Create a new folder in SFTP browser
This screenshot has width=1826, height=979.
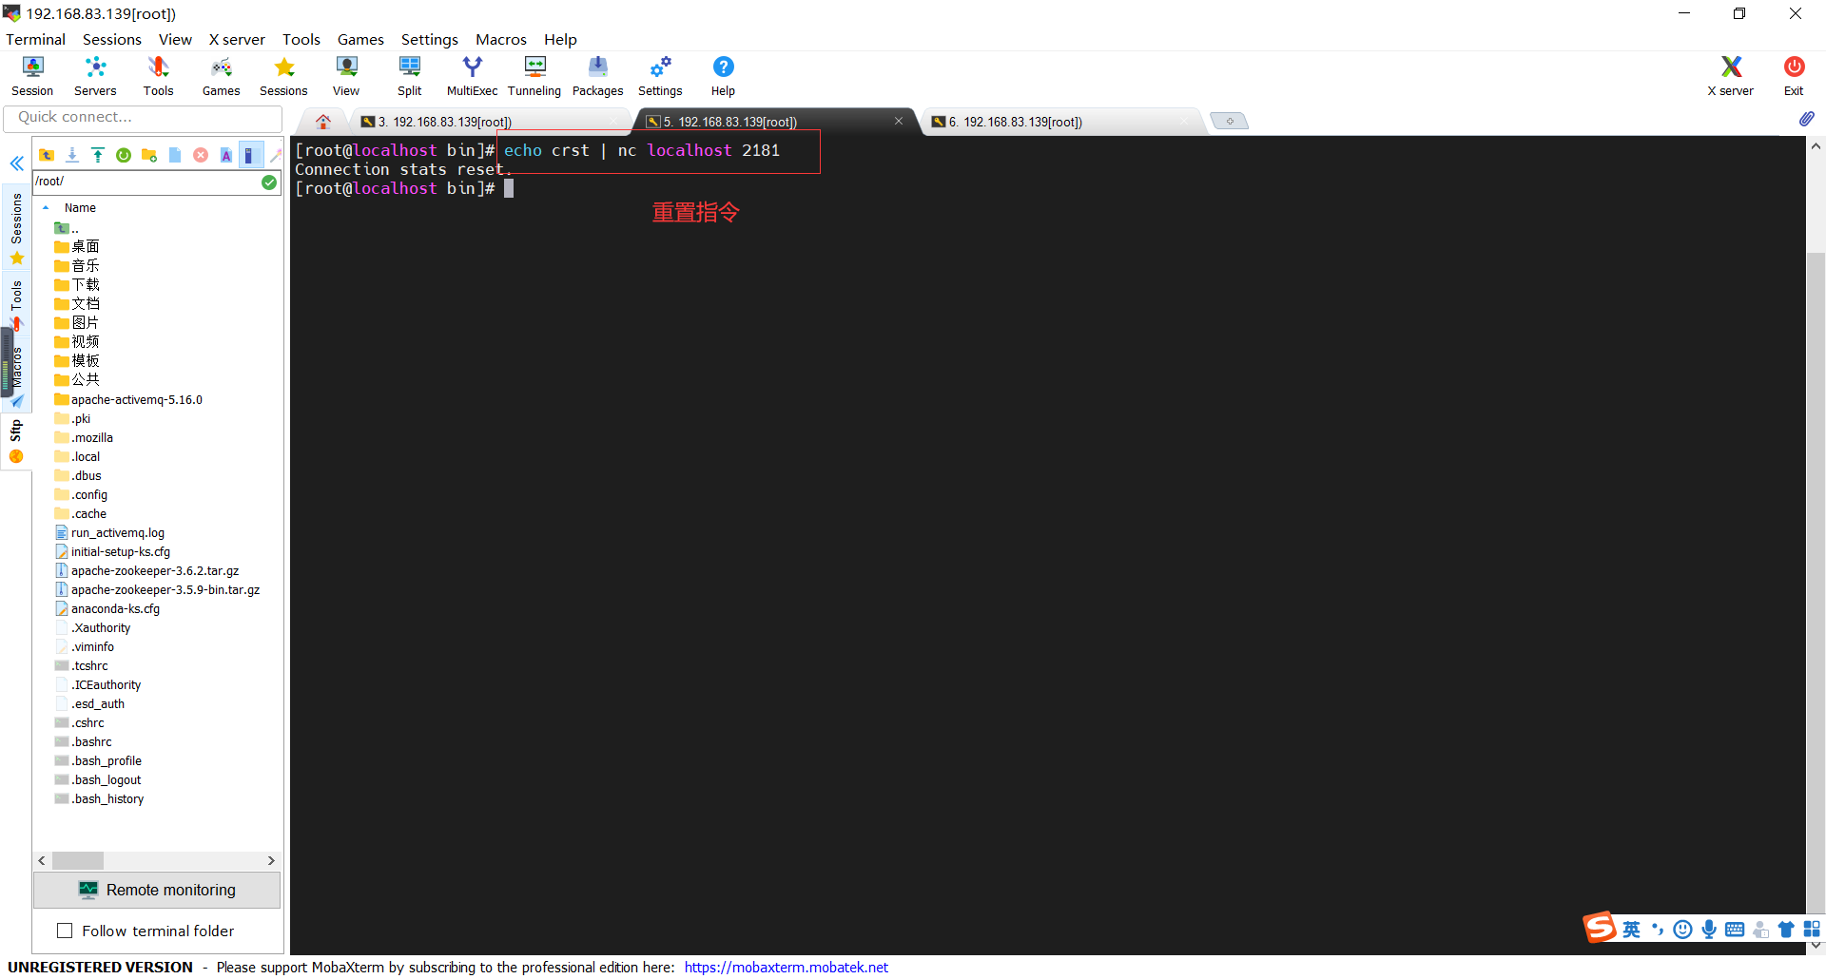click(149, 155)
